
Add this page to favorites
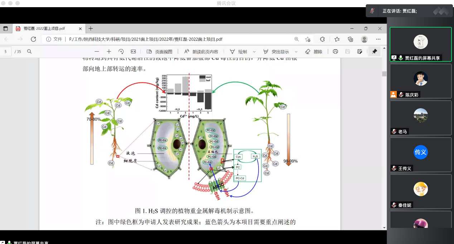(308, 39)
